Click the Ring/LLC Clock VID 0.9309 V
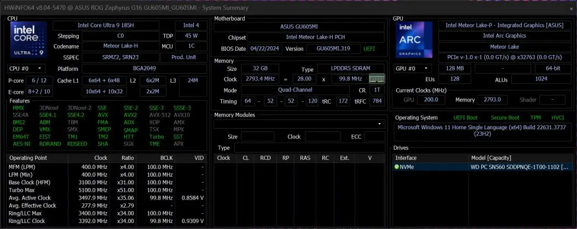The width and height of the screenshot is (577, 229). click(193, 221)
